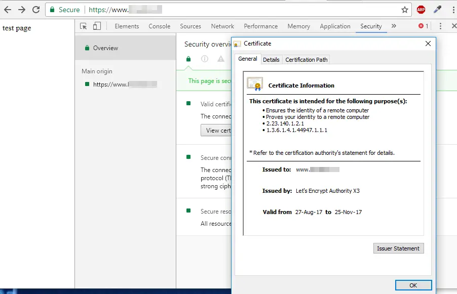This screenshot has height=294, width=457.
Task: Reload the current page
Action: pyautogui.click(x=36, y=10)
